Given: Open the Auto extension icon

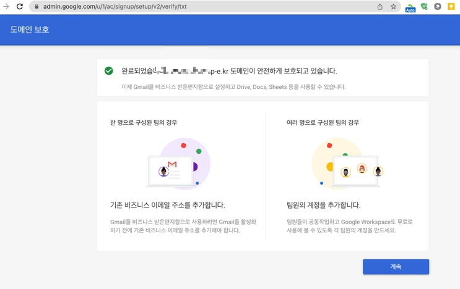Looking at the screenshot, I should pos(410,7).
